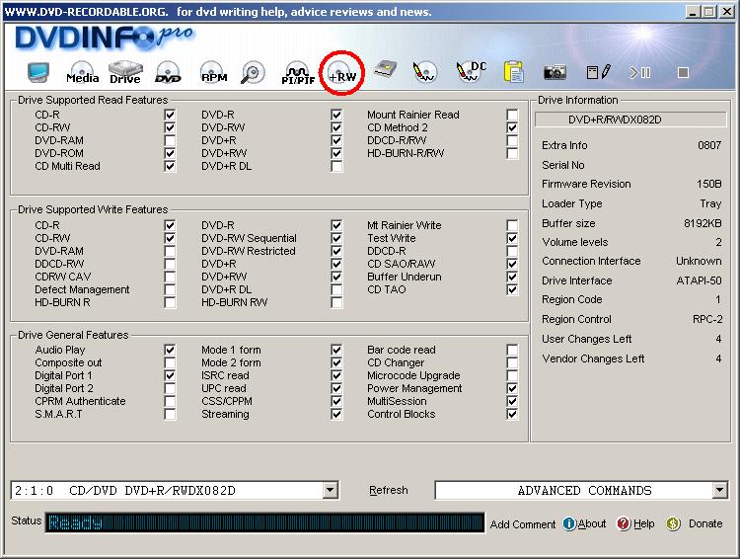740x559 pixels.
Task: Click the DVDINFO pro logo
Action: coord(104,38)
